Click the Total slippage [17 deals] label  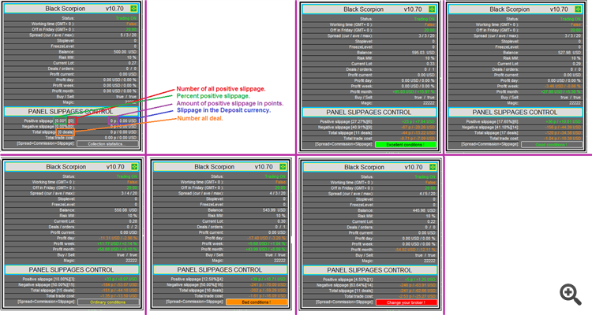coord(496,133)
